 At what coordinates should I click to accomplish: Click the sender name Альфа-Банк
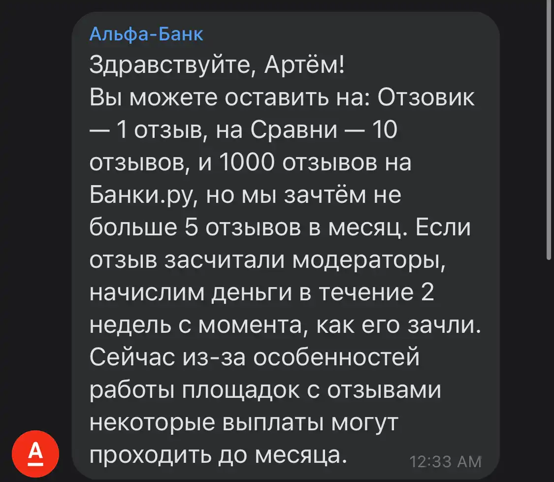pos(146,34)
